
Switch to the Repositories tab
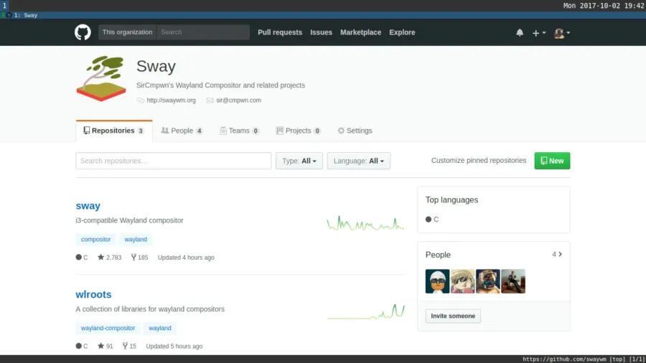[x=114, y=131]
